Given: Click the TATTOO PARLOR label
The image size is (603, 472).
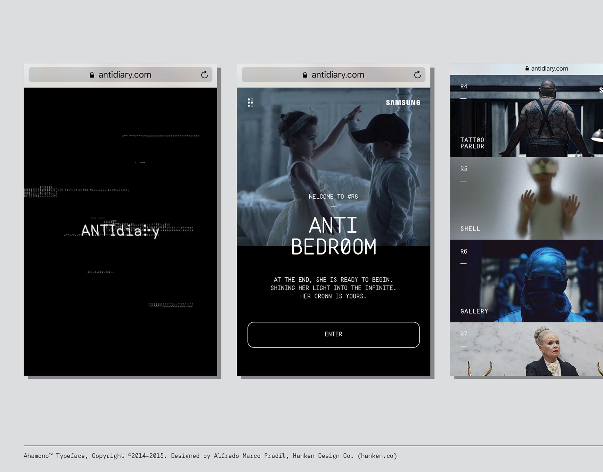Looking at the screenshot, I should point(472,143).
